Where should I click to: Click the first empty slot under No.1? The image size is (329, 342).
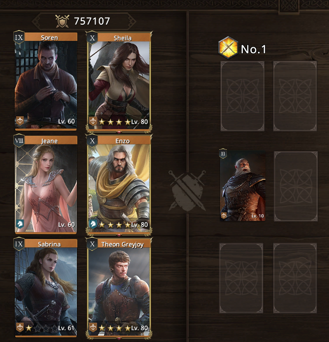(242, 96)
